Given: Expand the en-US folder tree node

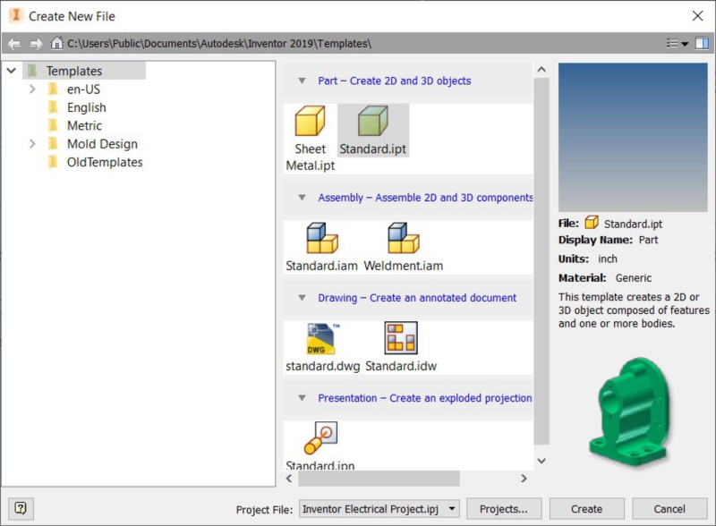Looking at the screenshot, I should (32, 89).
